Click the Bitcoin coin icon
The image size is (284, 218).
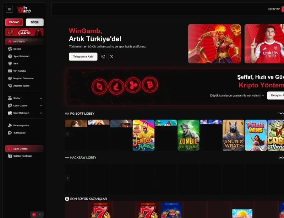pyautogui.click(x=150, y=85)
